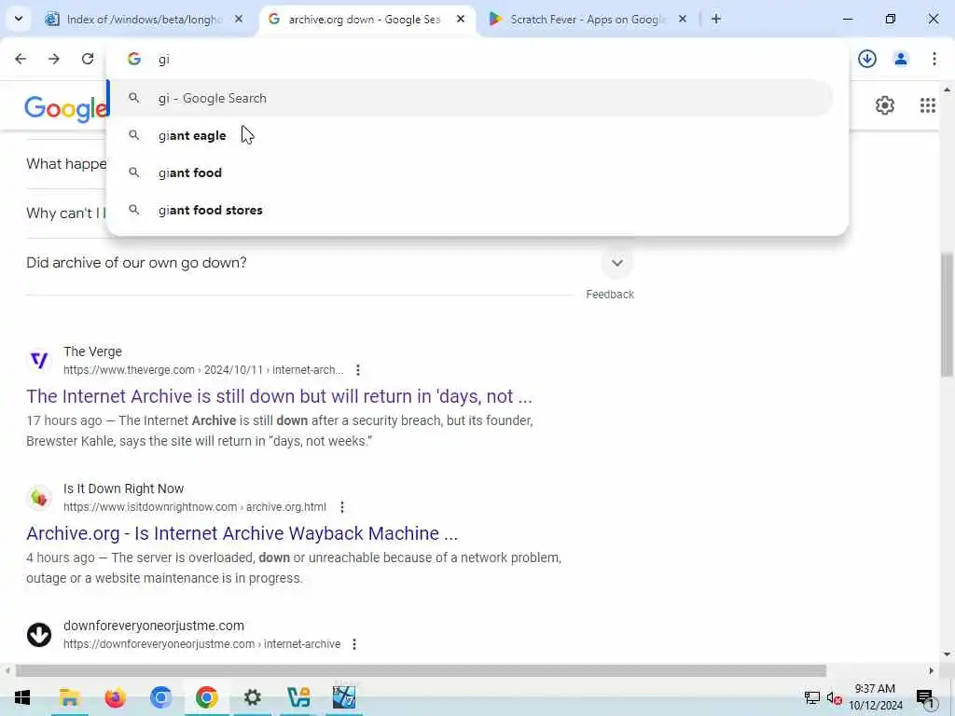This screenshot has height=716, width=955.
Task: Open the network tray icon
Action: click(812, 697)
